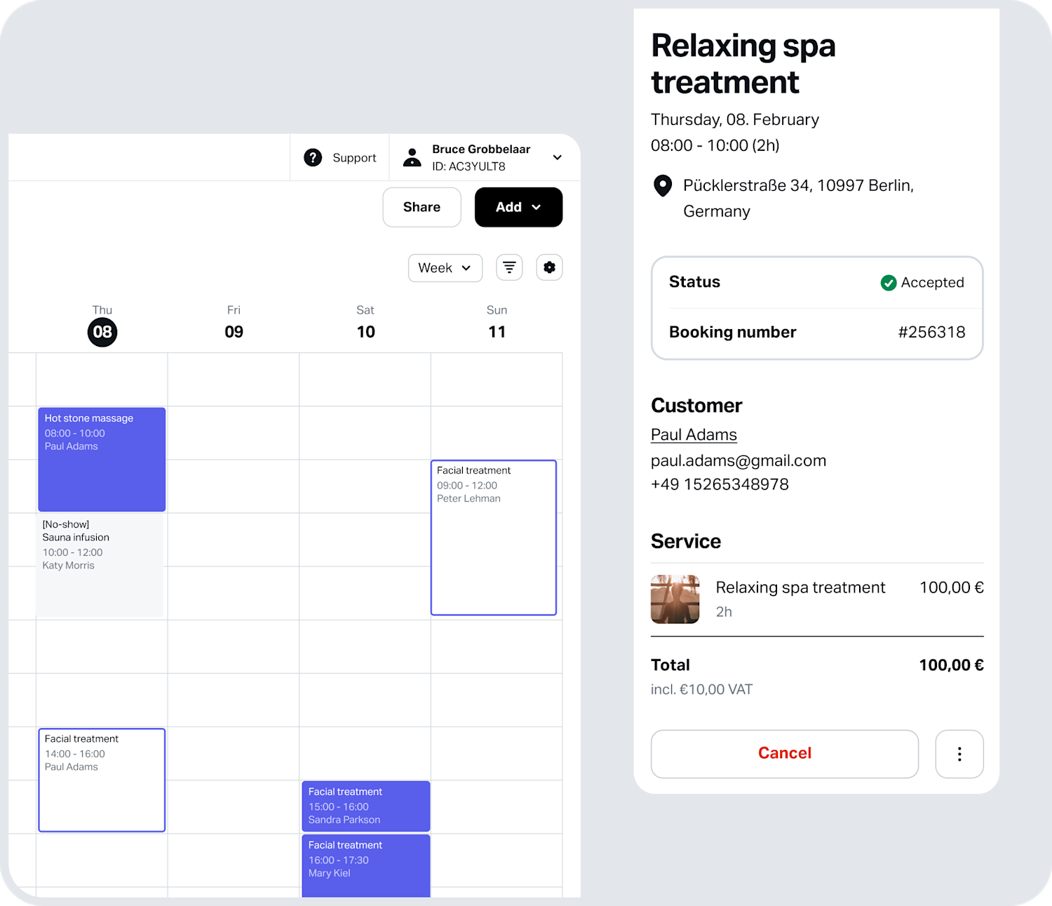Click the Share button
Screen dimensions: 1052x906
tap(421, 207)
